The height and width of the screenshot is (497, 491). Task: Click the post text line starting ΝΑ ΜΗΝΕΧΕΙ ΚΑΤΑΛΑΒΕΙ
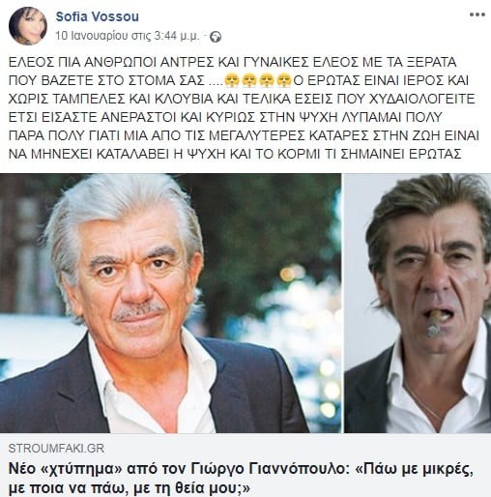coord(235,155)
